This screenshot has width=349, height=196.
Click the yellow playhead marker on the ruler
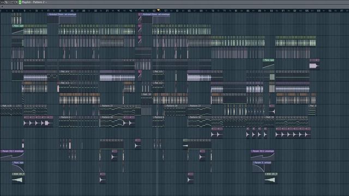[x=159, y=10]
